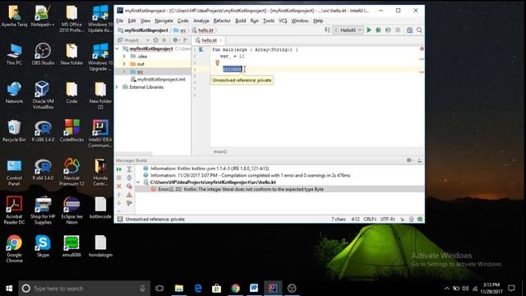Collapse the myfirstKotlinproject root node
526x296 pixels.
[117, 49]
